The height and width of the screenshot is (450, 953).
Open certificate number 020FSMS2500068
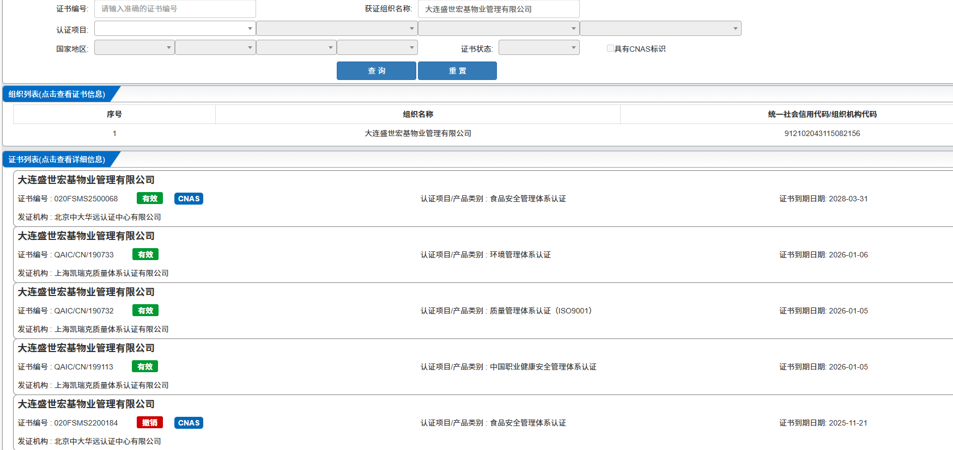click(x=86, y=199)
